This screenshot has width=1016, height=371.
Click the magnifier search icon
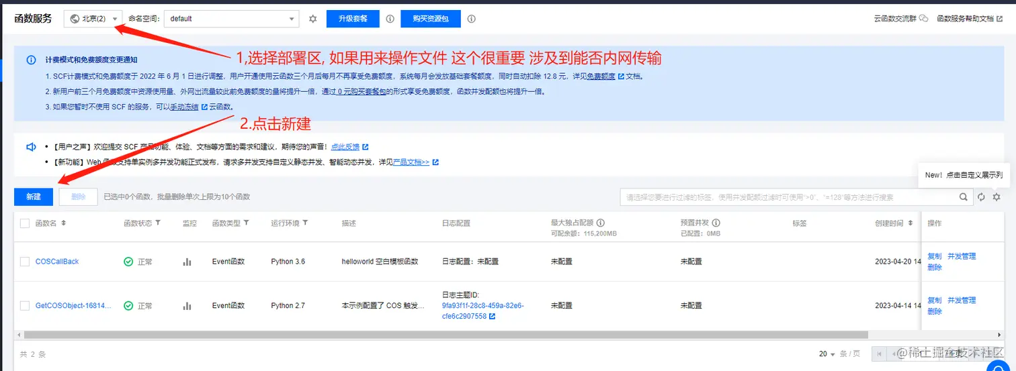pos(964,197)
